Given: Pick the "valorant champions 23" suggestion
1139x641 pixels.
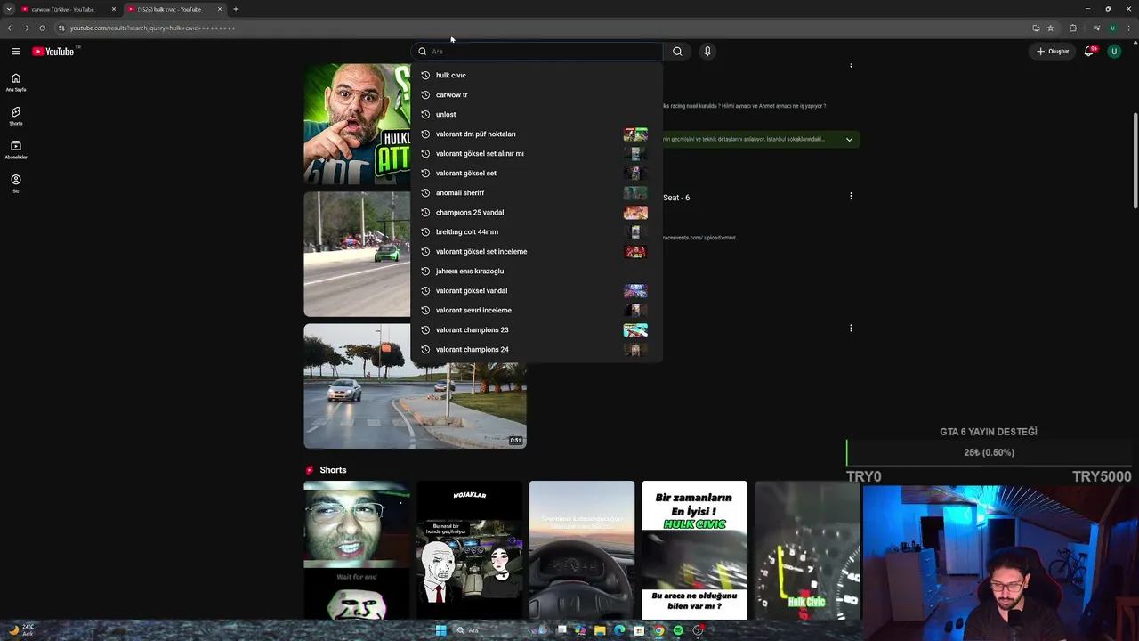Looking at the screenshot, I should click(x=537, y=330).
